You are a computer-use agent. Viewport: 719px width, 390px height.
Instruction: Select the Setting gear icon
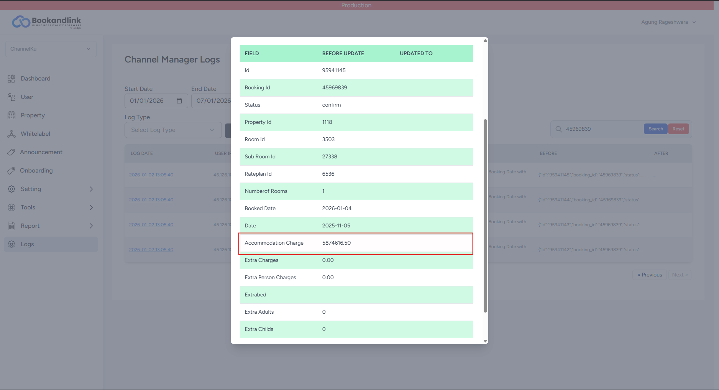(x=11, y=189)
